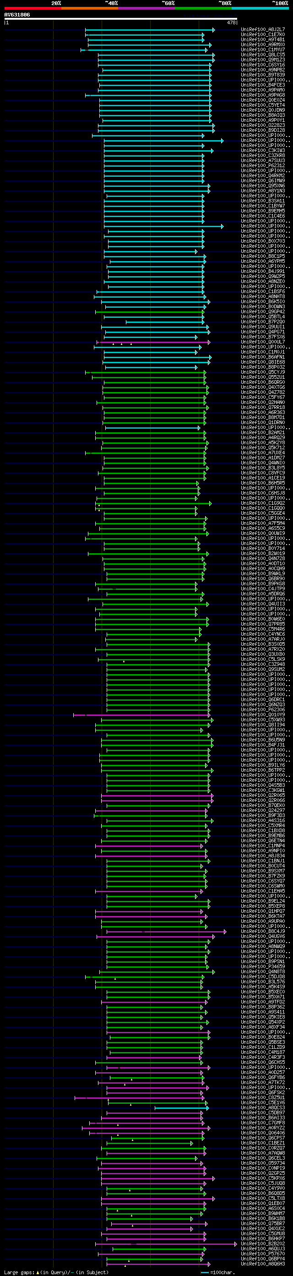Image resolution: width=293 pixels, height=1276 pixels.
Task: Select label UniRef100_Q95XN6
Action: click(263, 186)
